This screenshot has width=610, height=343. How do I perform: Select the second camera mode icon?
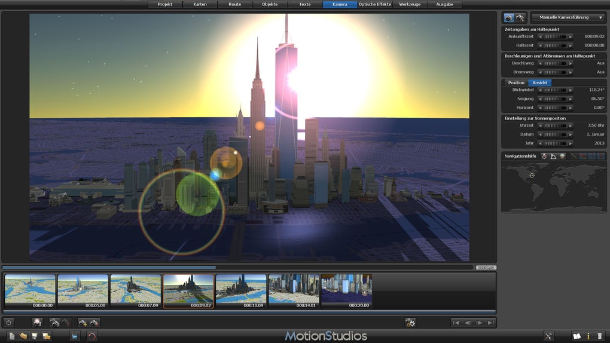(x=520, y=18)
